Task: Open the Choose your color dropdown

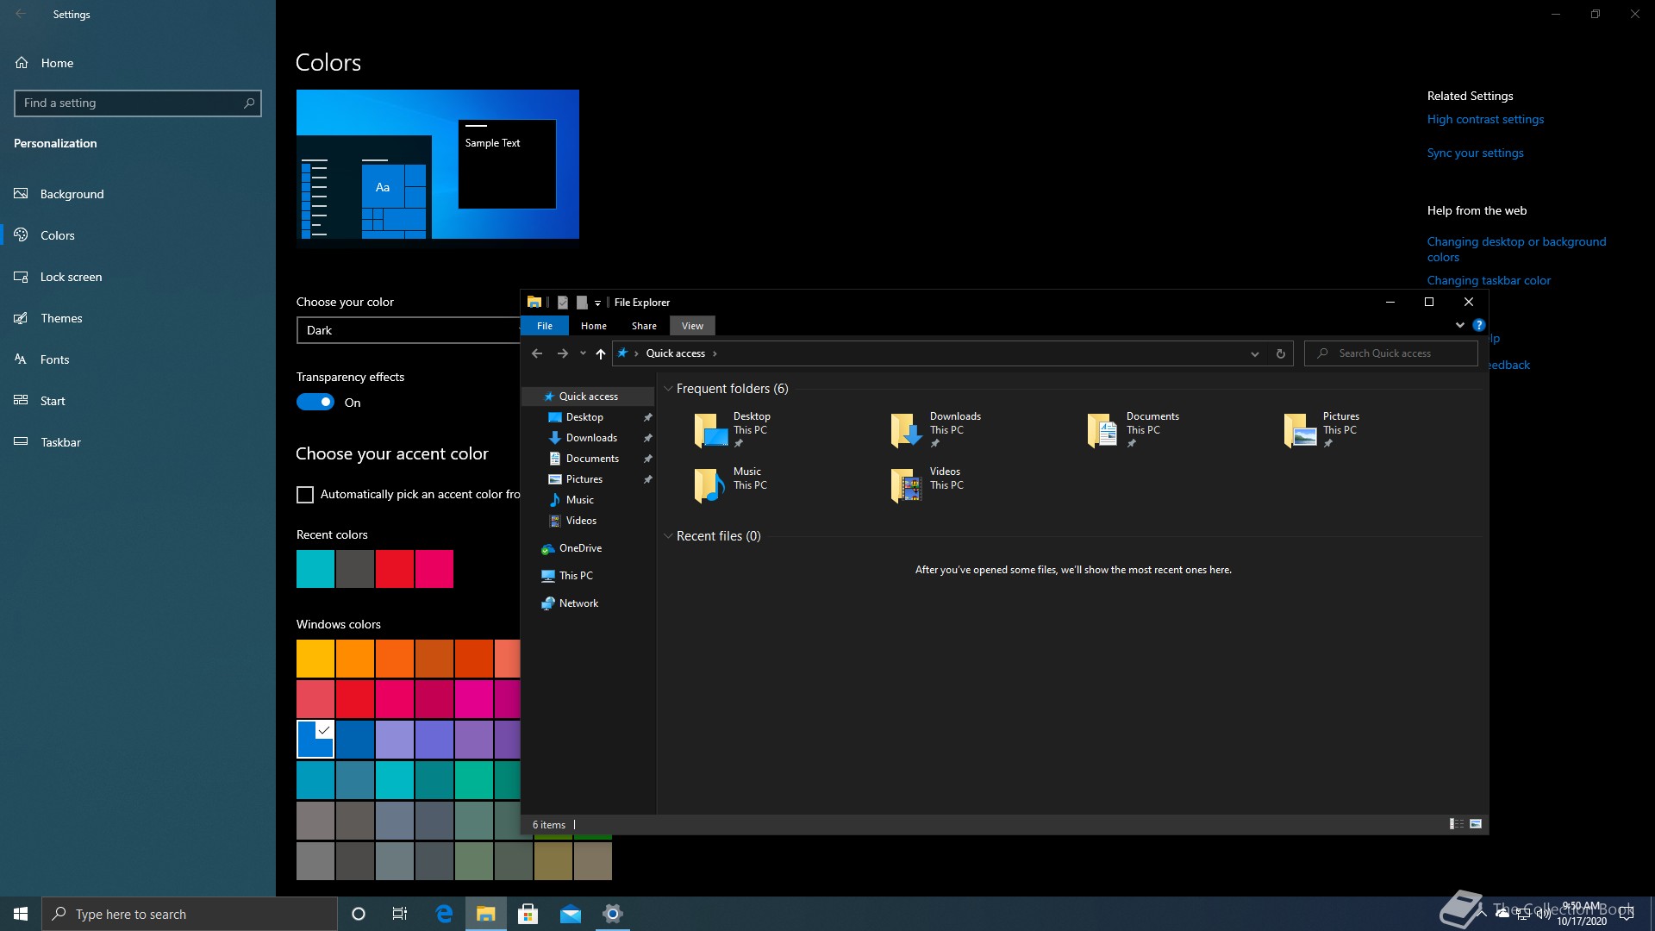Action: (409, 330)
